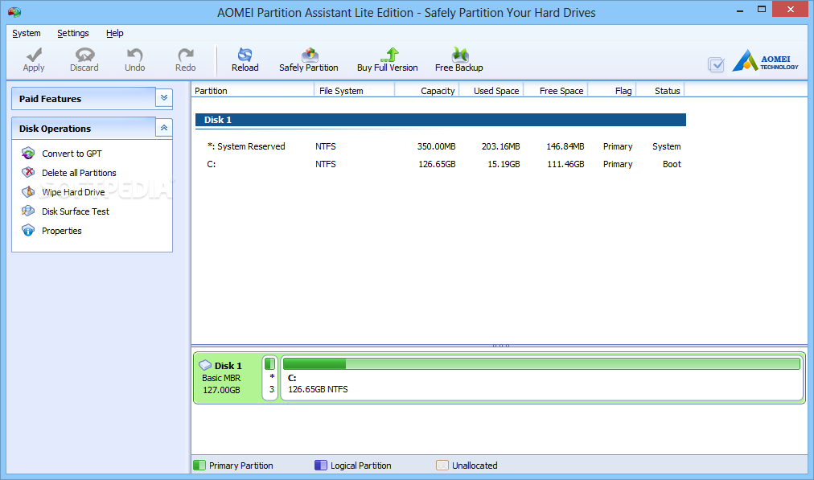
Task: Click Properties link in Disk Operations
Action: pyautogui.click(x=62, y=231)
